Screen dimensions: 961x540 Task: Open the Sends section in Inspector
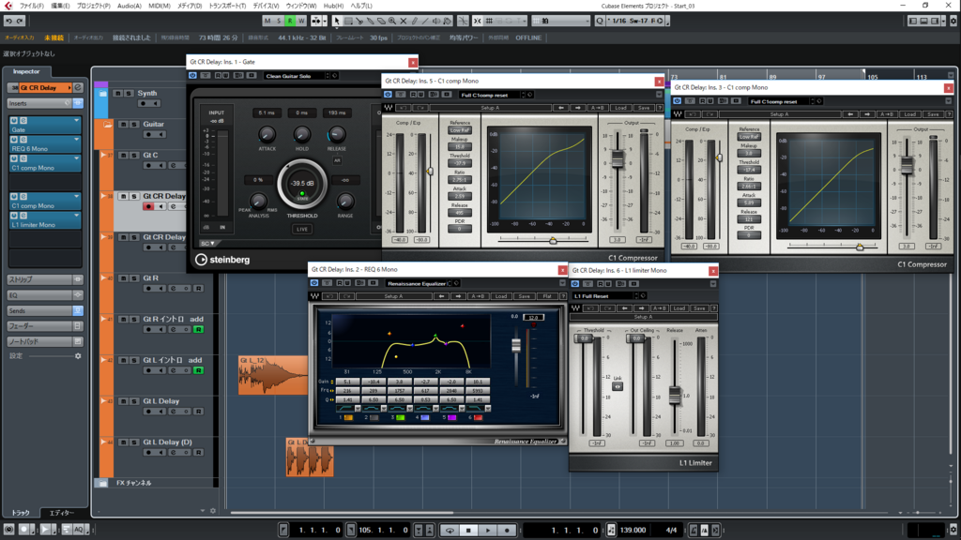45,311
